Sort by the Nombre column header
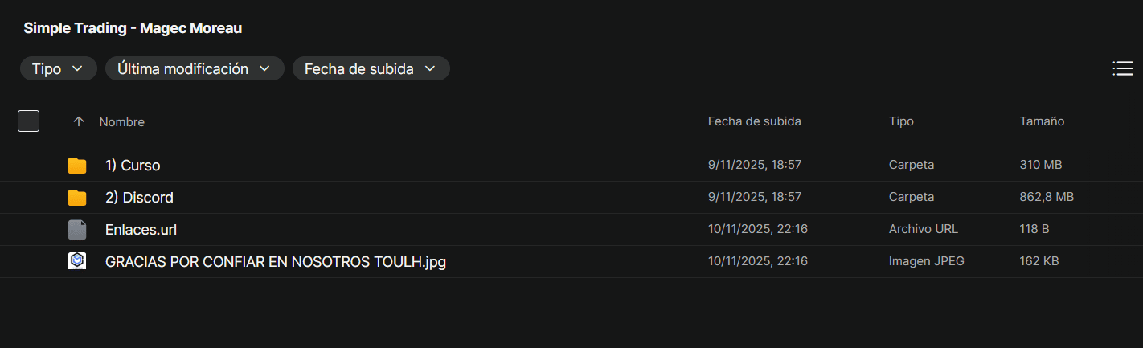 click(x=121, y=121)
